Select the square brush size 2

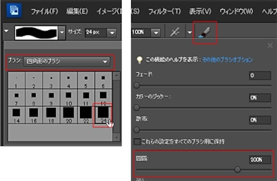point(34,80)
